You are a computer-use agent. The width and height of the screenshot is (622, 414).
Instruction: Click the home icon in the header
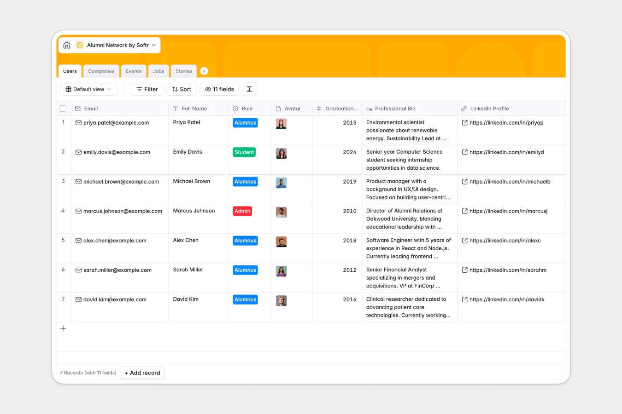pos(67,45)
